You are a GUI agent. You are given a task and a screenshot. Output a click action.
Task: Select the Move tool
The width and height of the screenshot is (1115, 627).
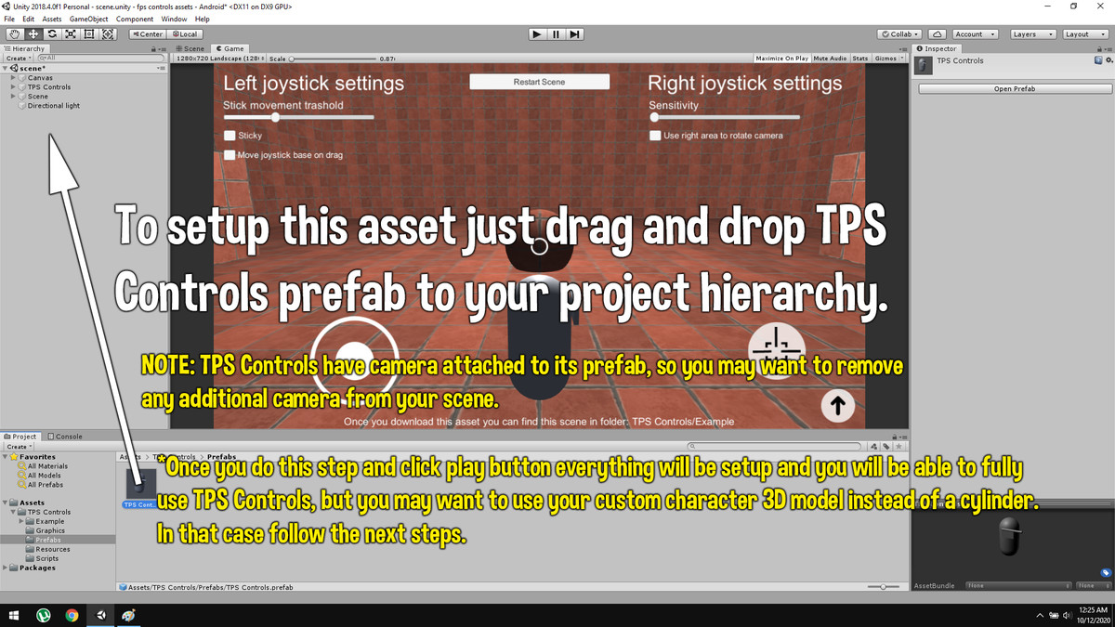pyautogui.click(x=33, y=34)
